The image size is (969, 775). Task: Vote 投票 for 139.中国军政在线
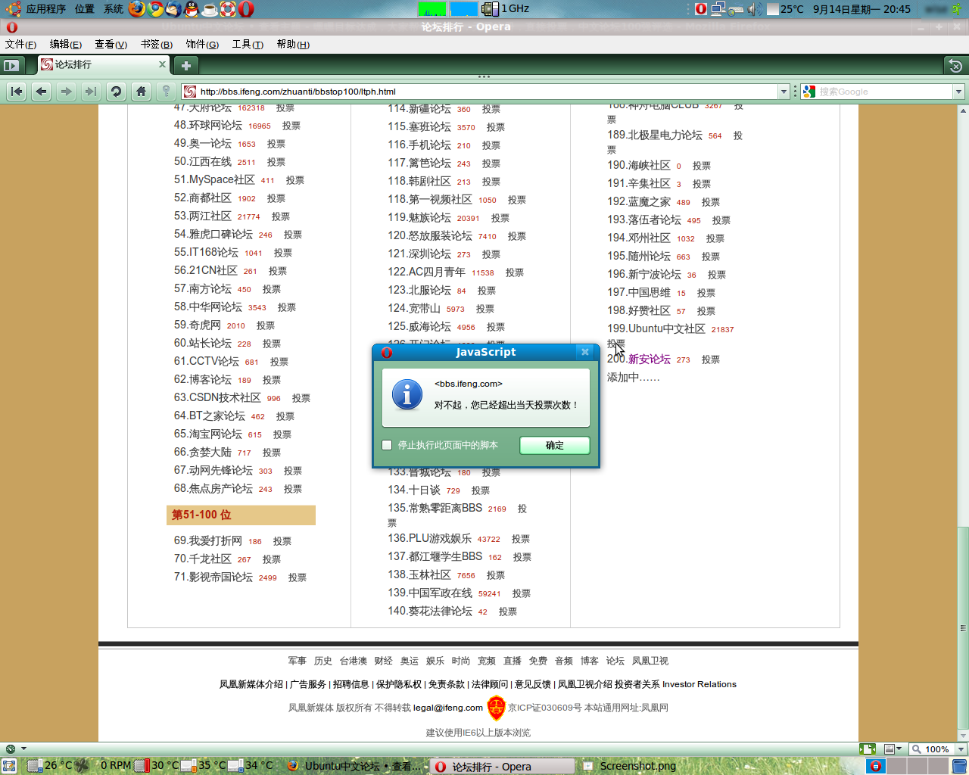[x=522, y=593]
